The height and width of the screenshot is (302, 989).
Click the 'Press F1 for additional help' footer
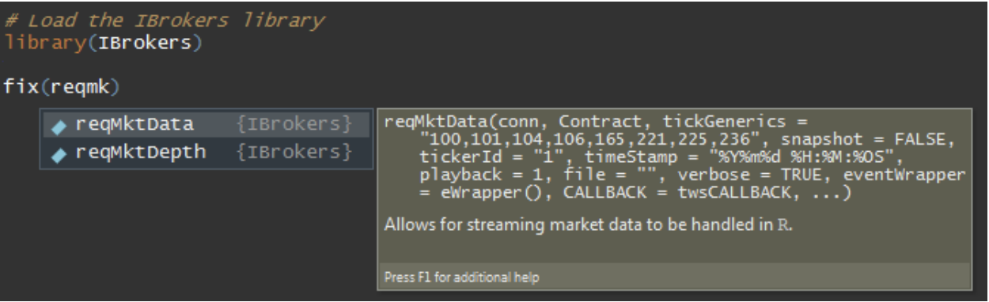point(462,277)
